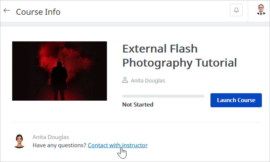Viewport: 270px width, 162px height.
Task: Open the user profile avatar menu
Action: pyautogui.click(x=261, y=10)
